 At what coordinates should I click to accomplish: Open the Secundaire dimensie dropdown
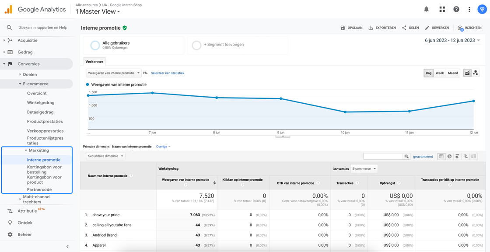105,156
